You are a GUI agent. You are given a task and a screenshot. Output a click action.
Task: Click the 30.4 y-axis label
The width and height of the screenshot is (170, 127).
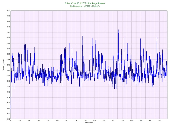8,59
